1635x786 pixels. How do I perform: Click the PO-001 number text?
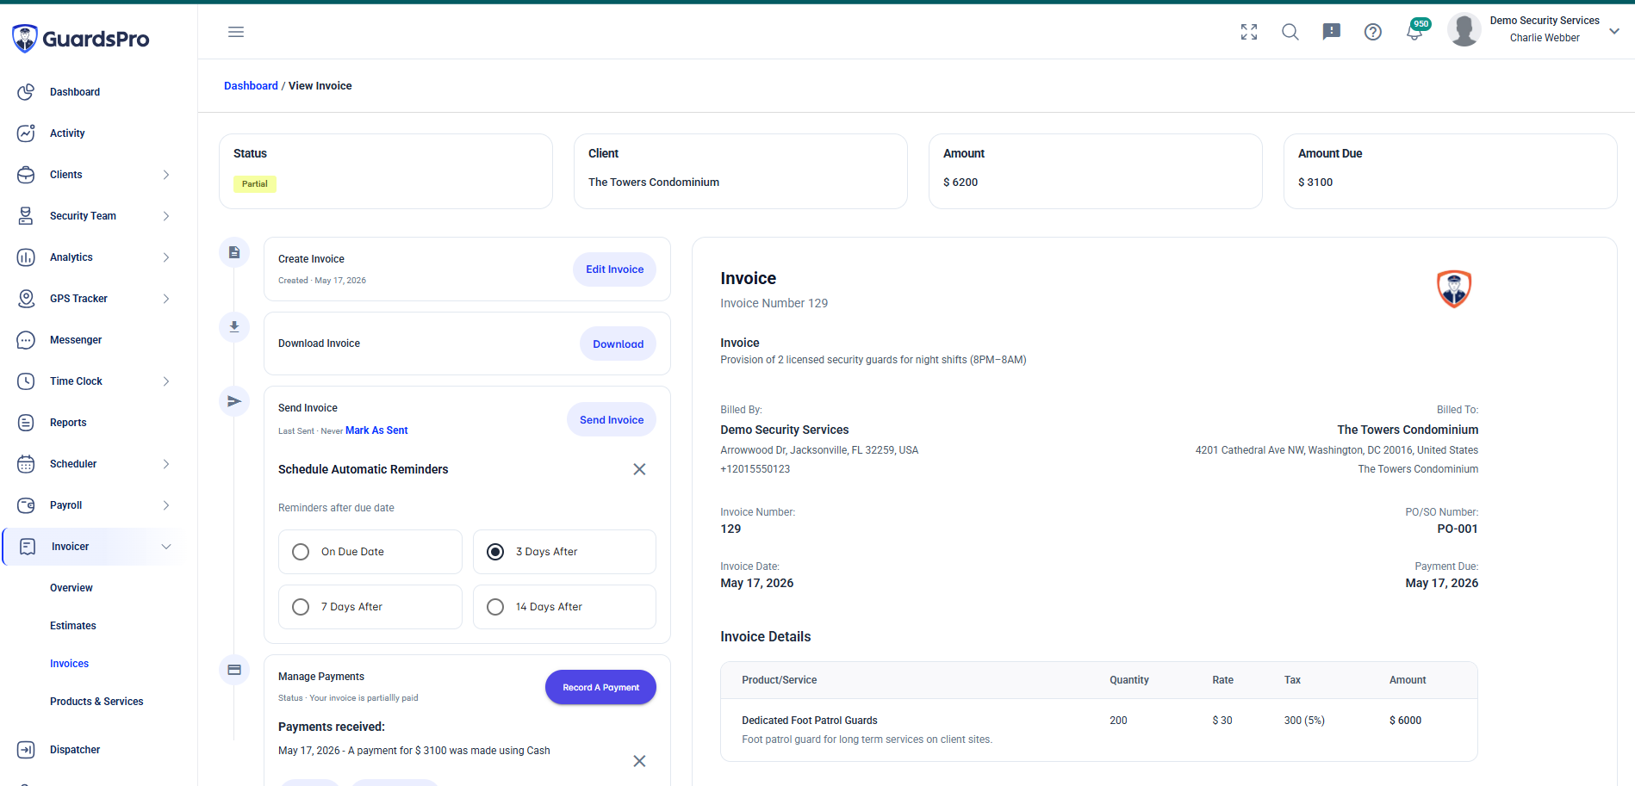pos(1458,529)
